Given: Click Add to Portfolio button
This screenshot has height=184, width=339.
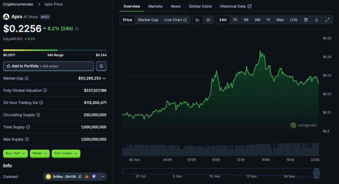Looking at the screenshot, I should tap(48, 66).
